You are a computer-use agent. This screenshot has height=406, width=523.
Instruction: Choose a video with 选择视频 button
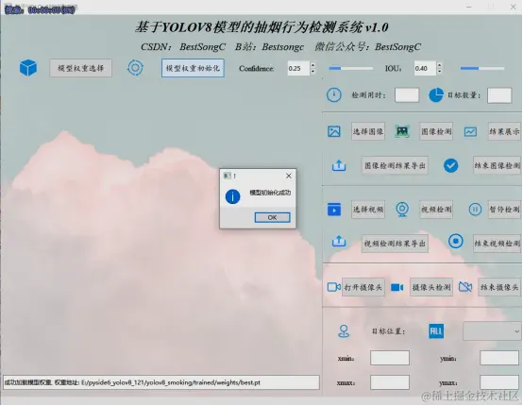tap(368, 210)
